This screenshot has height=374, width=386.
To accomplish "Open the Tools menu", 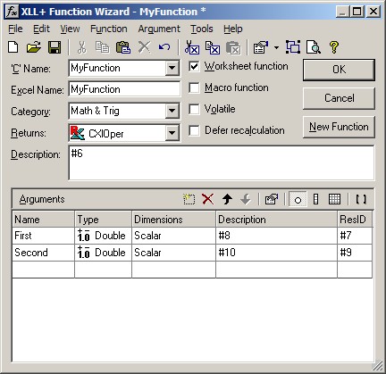I will 202,29.
